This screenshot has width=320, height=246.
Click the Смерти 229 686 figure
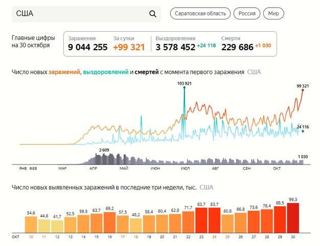pos(237,47)
